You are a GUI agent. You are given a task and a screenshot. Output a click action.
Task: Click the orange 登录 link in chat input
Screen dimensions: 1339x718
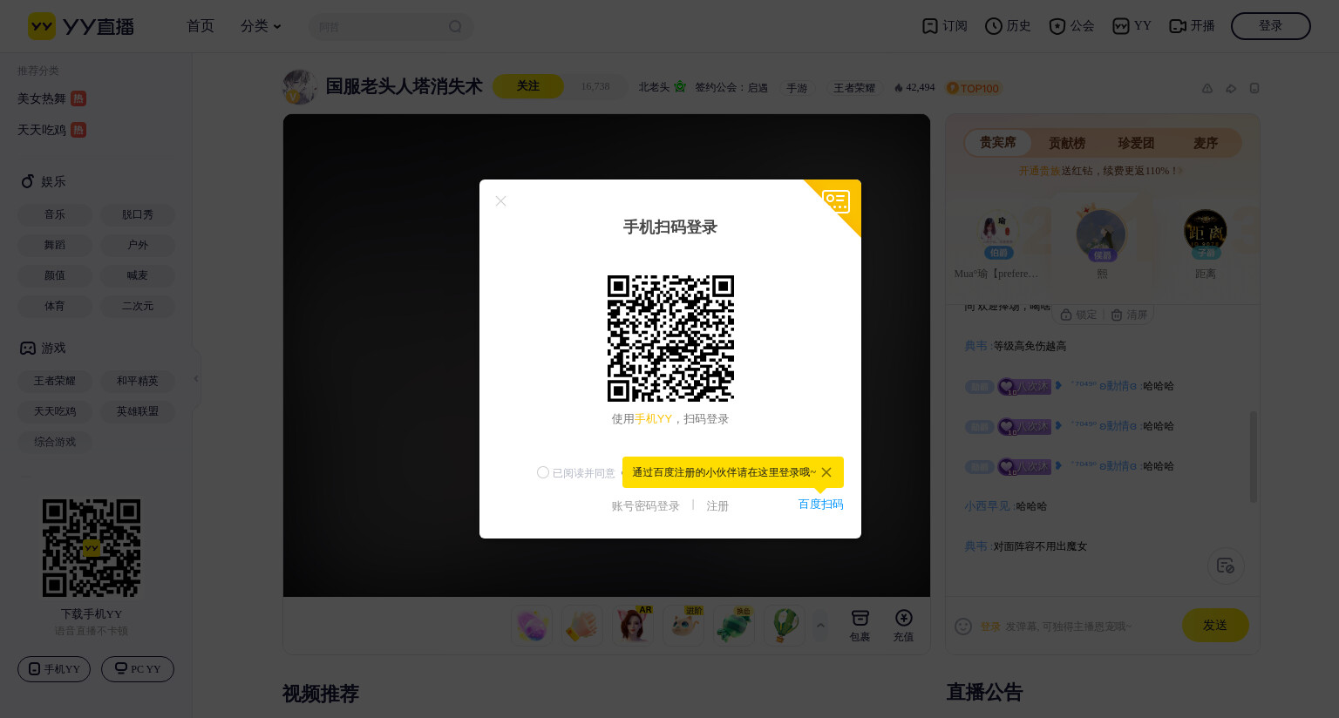tap(990, 627)
